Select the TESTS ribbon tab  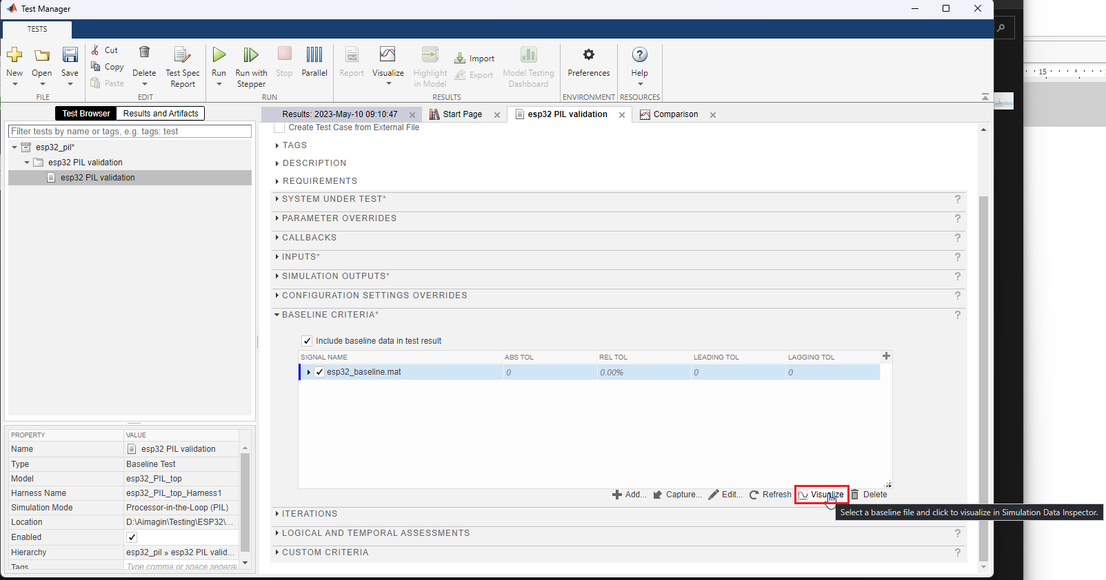(37, 29)
